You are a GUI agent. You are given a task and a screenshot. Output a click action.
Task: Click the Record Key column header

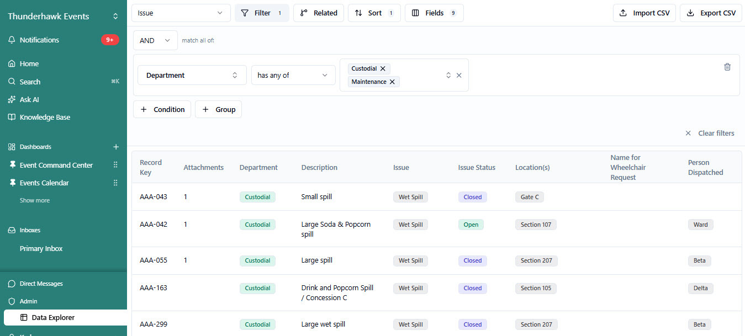click(x=151, y=167)
